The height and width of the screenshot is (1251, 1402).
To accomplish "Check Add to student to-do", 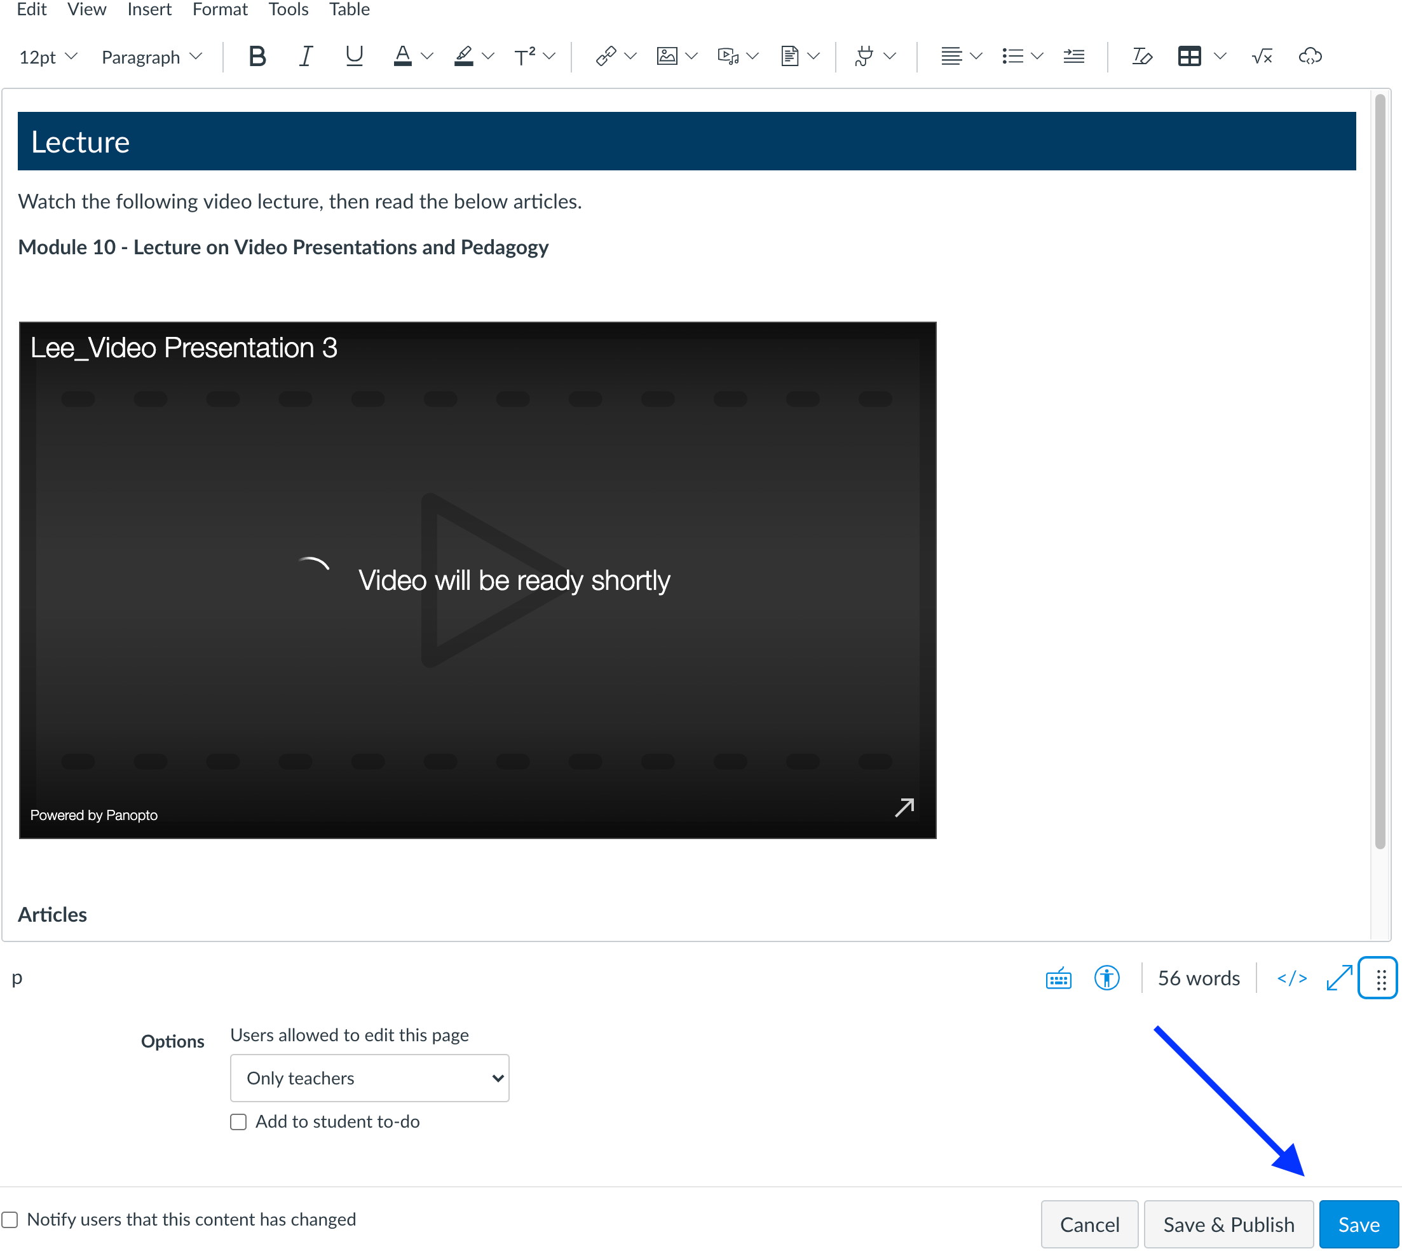I will click(238, 1122).
